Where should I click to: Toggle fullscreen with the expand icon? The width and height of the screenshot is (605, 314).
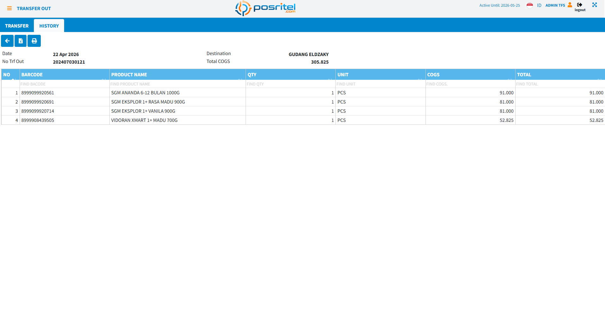point(595,5)
